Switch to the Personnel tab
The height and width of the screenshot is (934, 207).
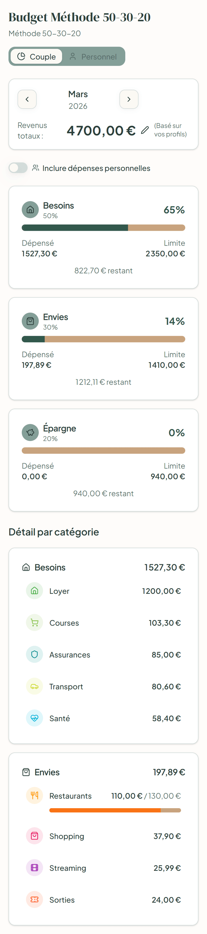(94, 56)
